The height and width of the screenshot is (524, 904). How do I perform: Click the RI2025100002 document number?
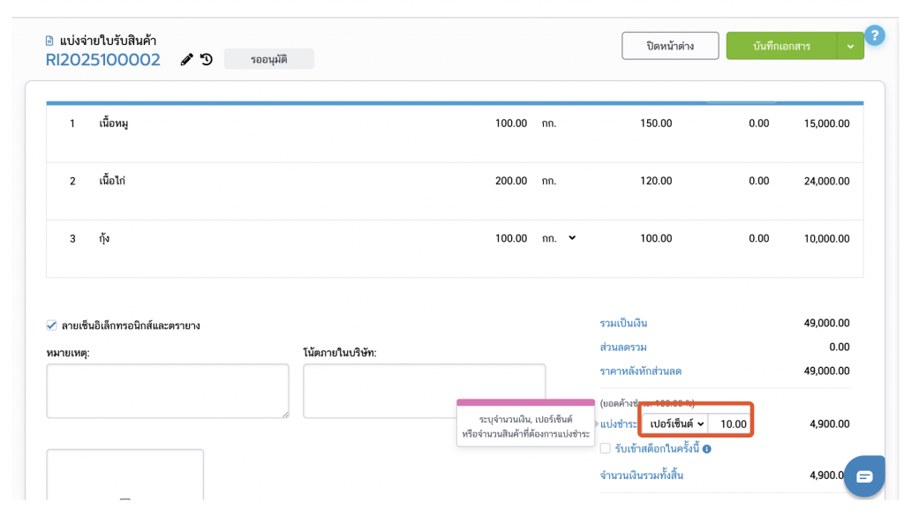pyautogui.click(x=103, y=60)
